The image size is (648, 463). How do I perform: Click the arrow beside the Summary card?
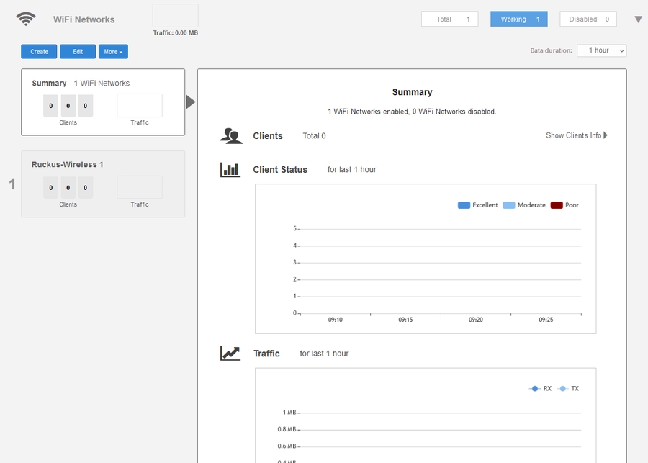point(190,102)
